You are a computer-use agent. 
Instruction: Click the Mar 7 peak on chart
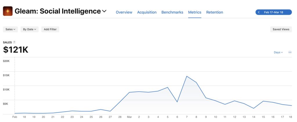click(x=186, y=76)
